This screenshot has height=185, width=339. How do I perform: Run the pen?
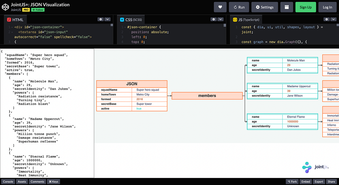[239, 7]
